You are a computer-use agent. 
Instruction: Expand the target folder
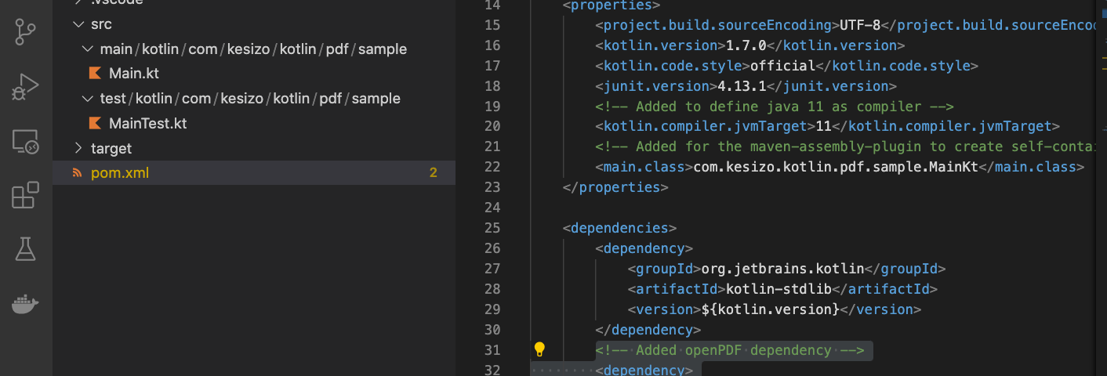point(78,149)
